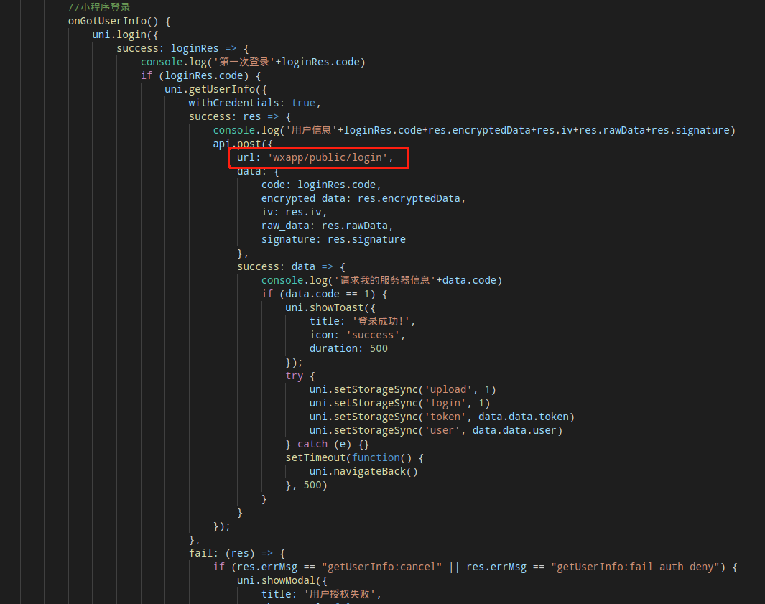
Task: Click the setStorageSync('user', ...) line
Action: (436, 431)
